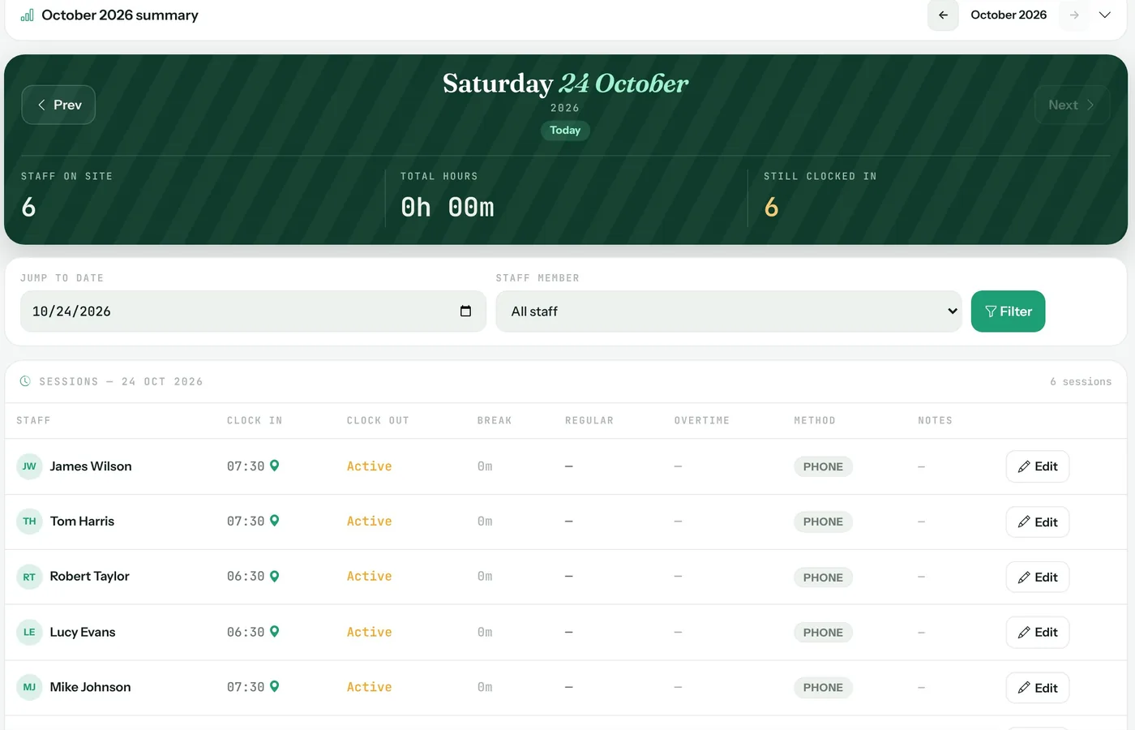Click the name Tom Harris
This screenshot has width=1135, height=730.
point(82,522)
